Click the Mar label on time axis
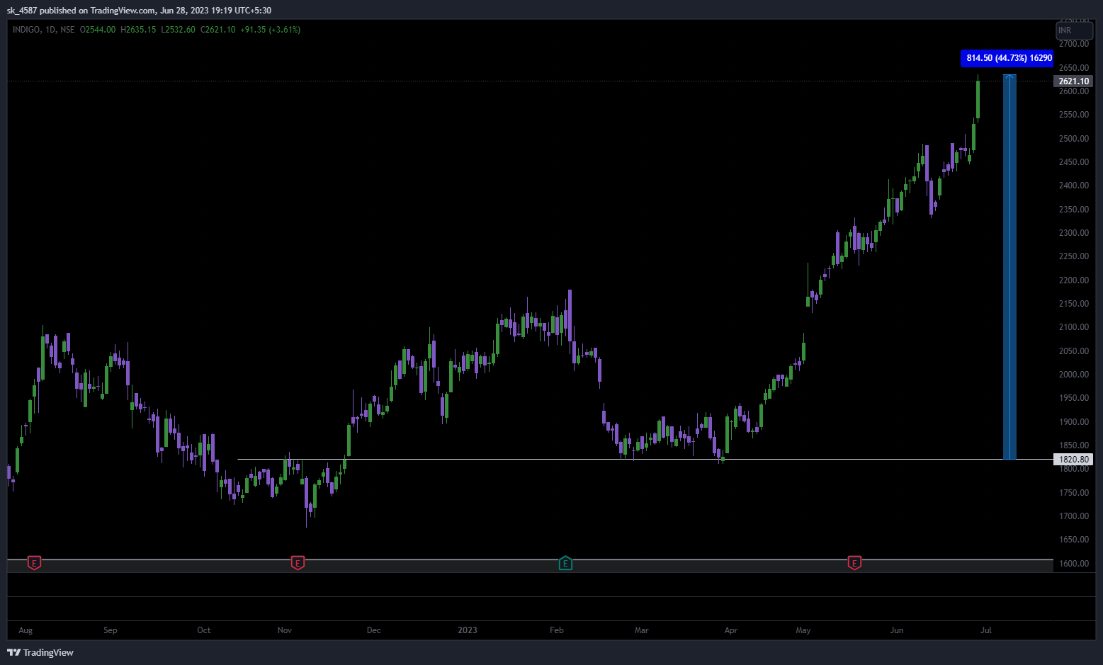The width and height of the screenshot is (1103, 665). (x=642, y=630)
